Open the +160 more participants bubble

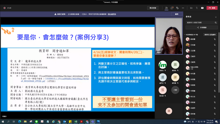[x=175, y=90]
